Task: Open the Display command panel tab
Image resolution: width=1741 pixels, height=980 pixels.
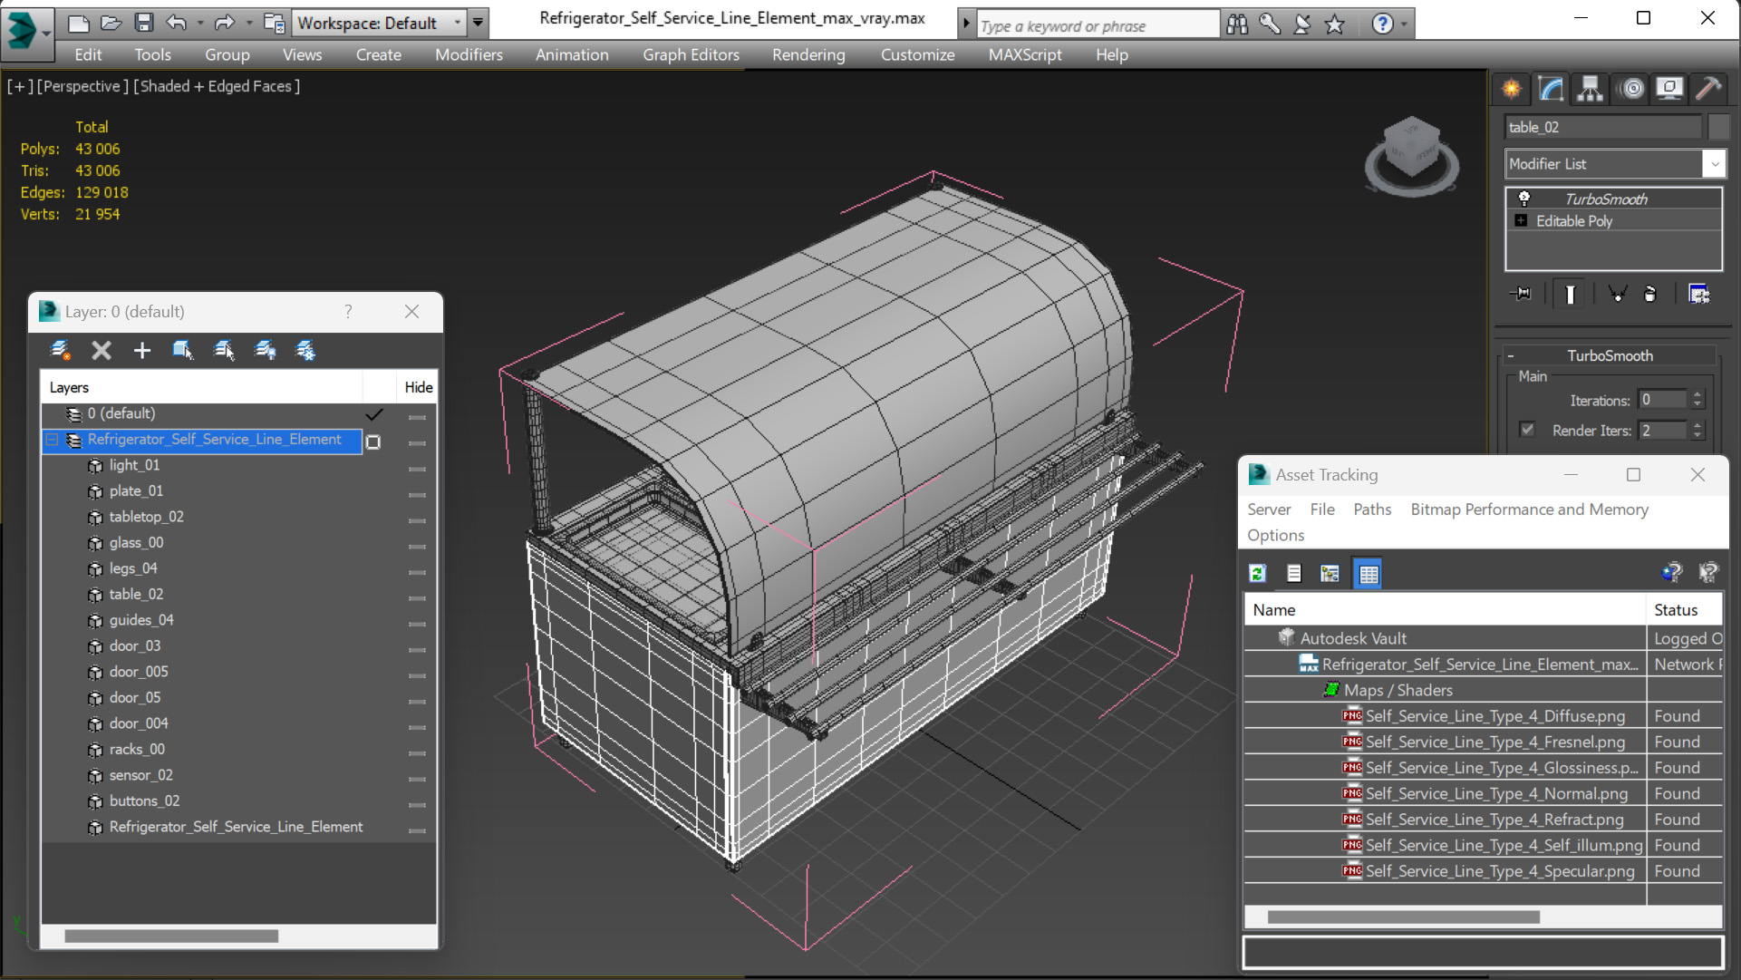Action: point(1669,89)
